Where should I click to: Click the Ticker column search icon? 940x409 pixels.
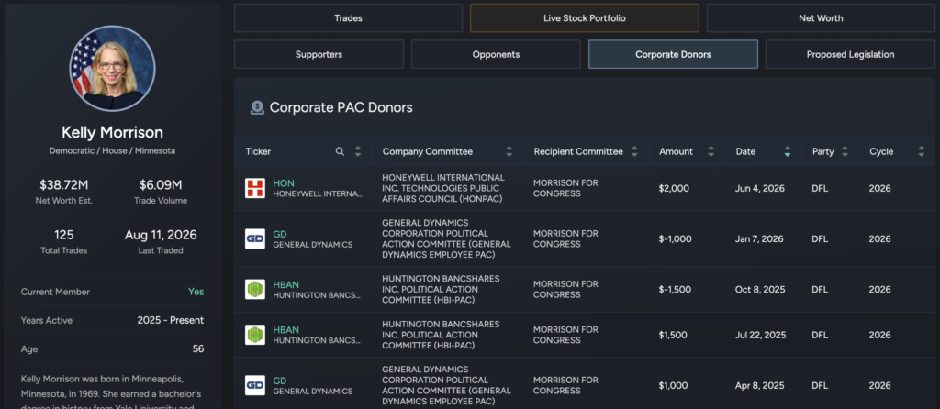(340, 151)
